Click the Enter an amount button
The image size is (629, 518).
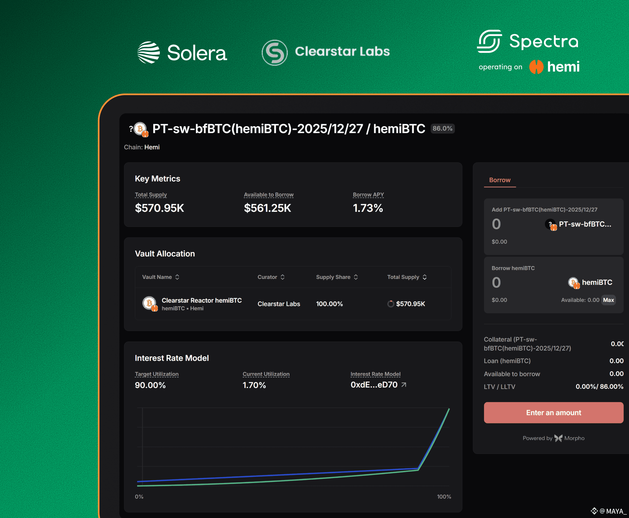tap(553, 413)
